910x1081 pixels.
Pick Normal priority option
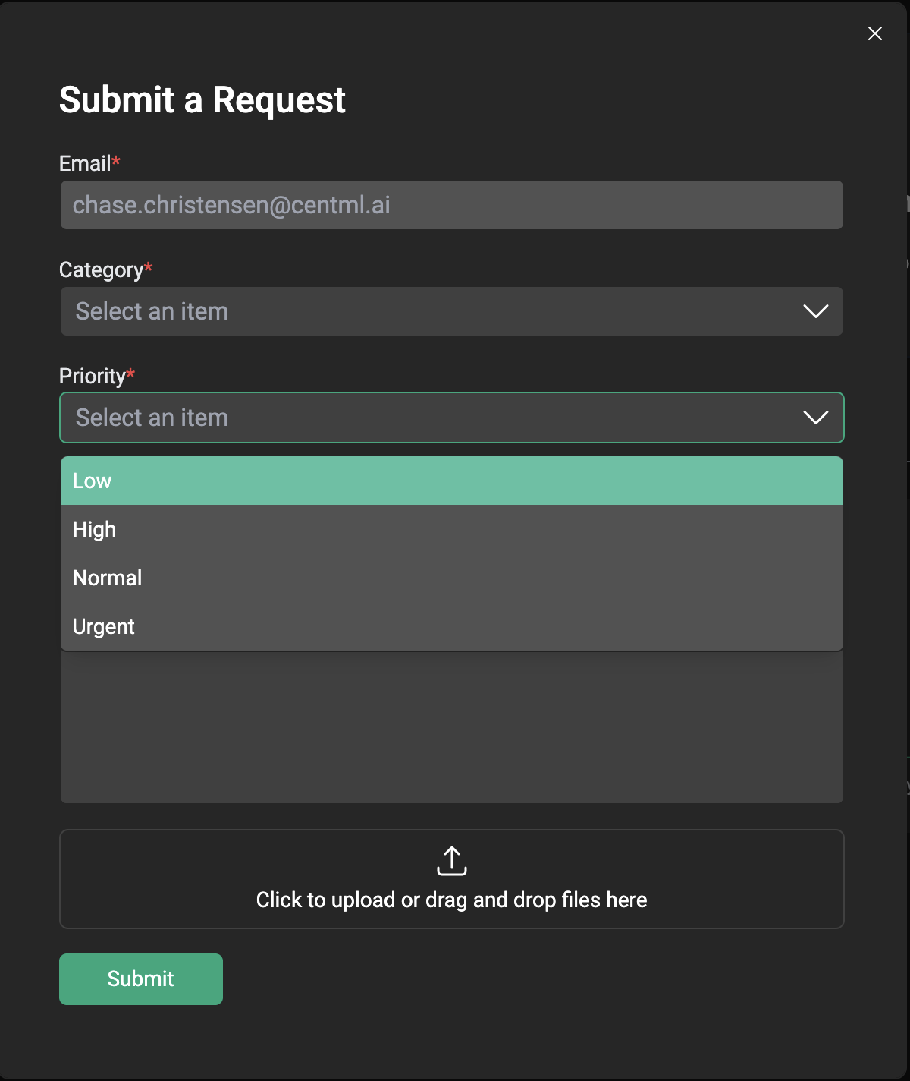click(452, 578)
